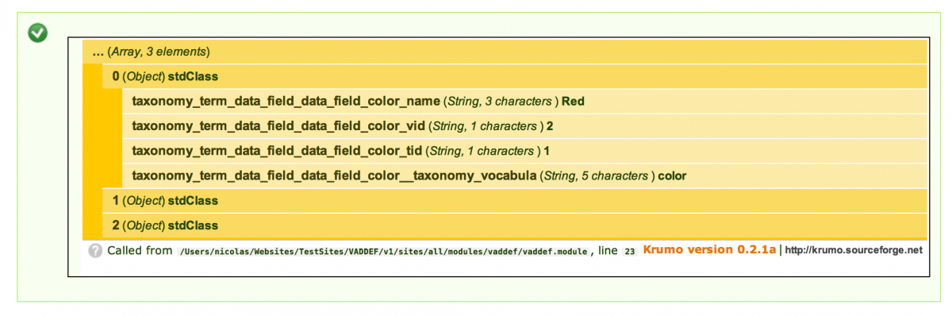
Task: Select the field_color_name row with value Red
Action: click(x=524, y=102)
